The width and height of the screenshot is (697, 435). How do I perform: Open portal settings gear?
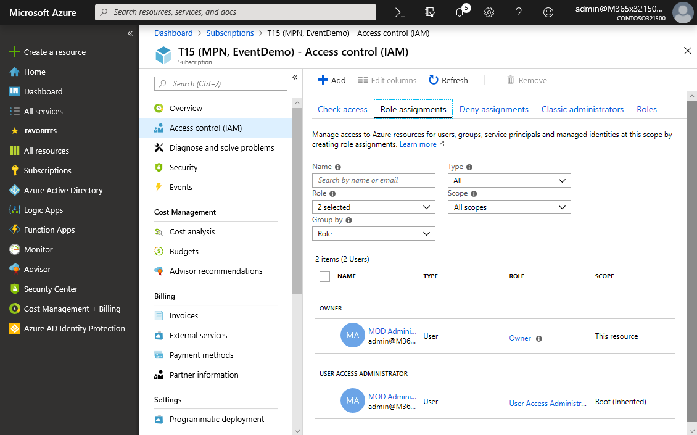[x=489, y=12]
